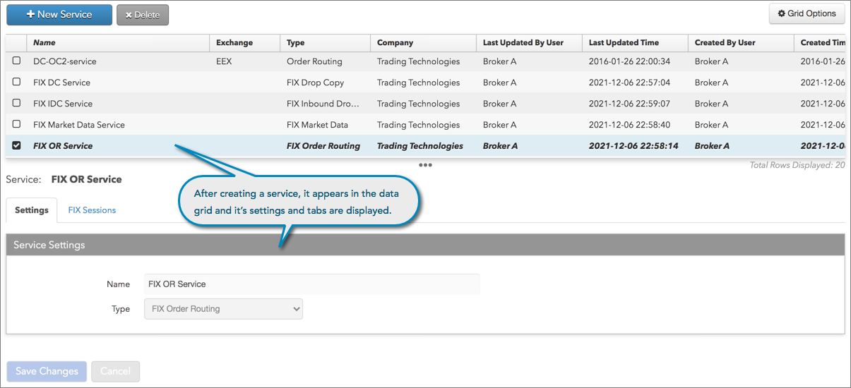Screen dimensions: 851x388
Task: Uncheck the FIX OR Service checkbox
Action: pyautogui.click(x=17, y=146)
